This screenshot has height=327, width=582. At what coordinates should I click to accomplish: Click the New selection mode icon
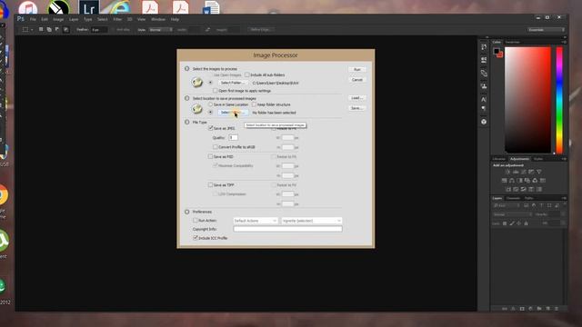[41, 29]
